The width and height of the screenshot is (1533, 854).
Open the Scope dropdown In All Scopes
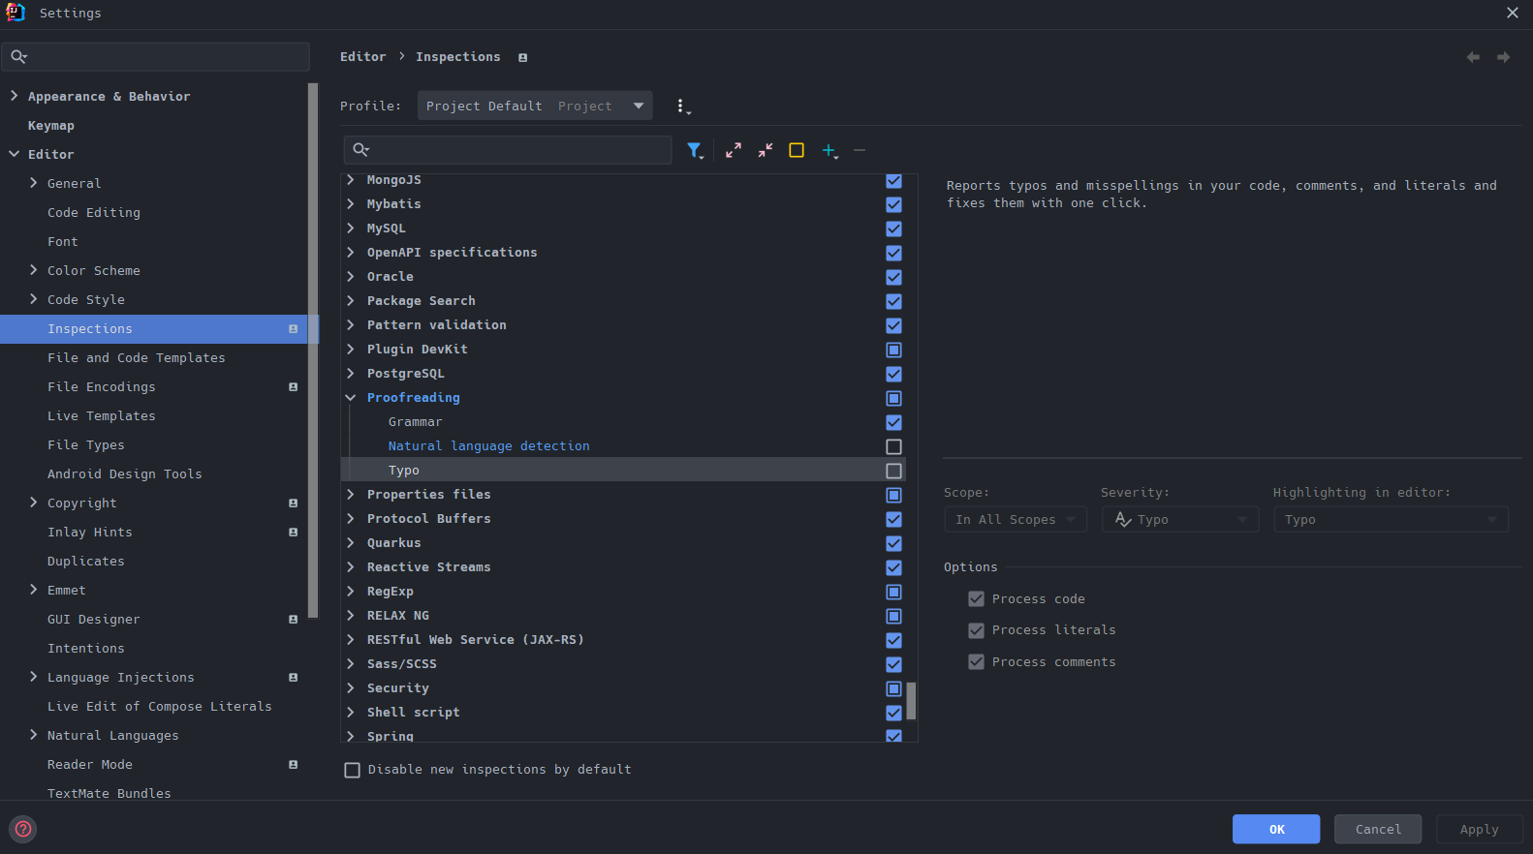(1016, 520)
